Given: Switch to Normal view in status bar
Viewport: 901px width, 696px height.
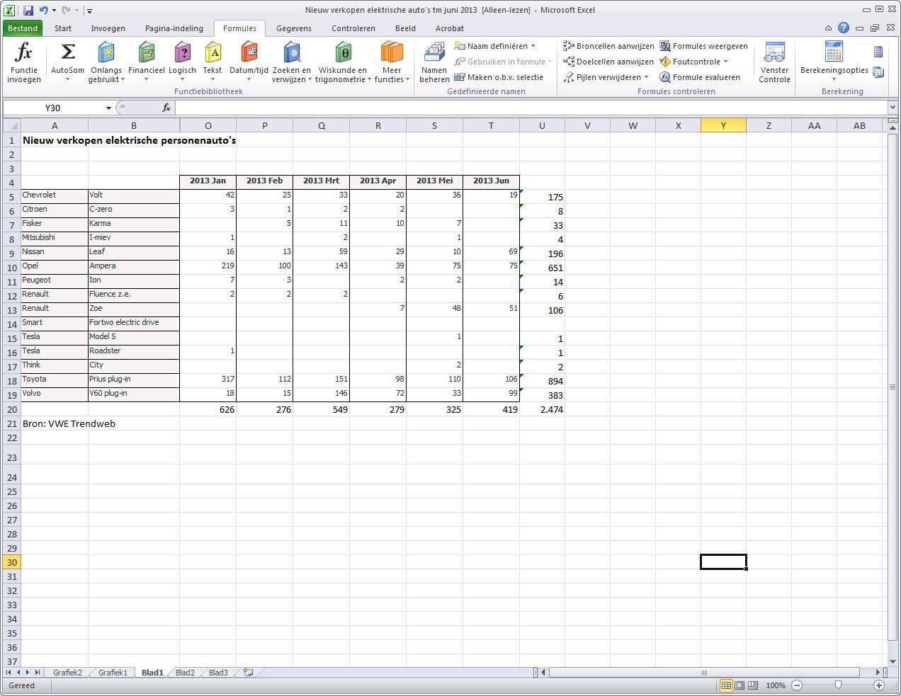Looking at the screenshot, I should pos(726,685).
